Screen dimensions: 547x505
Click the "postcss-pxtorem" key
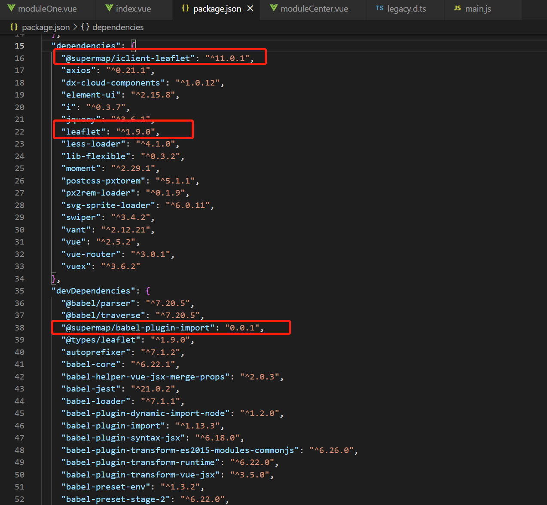point(103,181)
